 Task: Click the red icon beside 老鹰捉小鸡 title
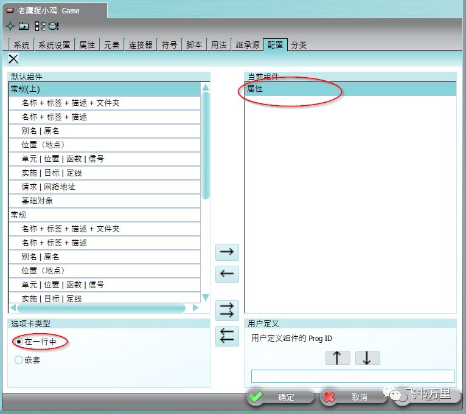(x=10, y=10)
